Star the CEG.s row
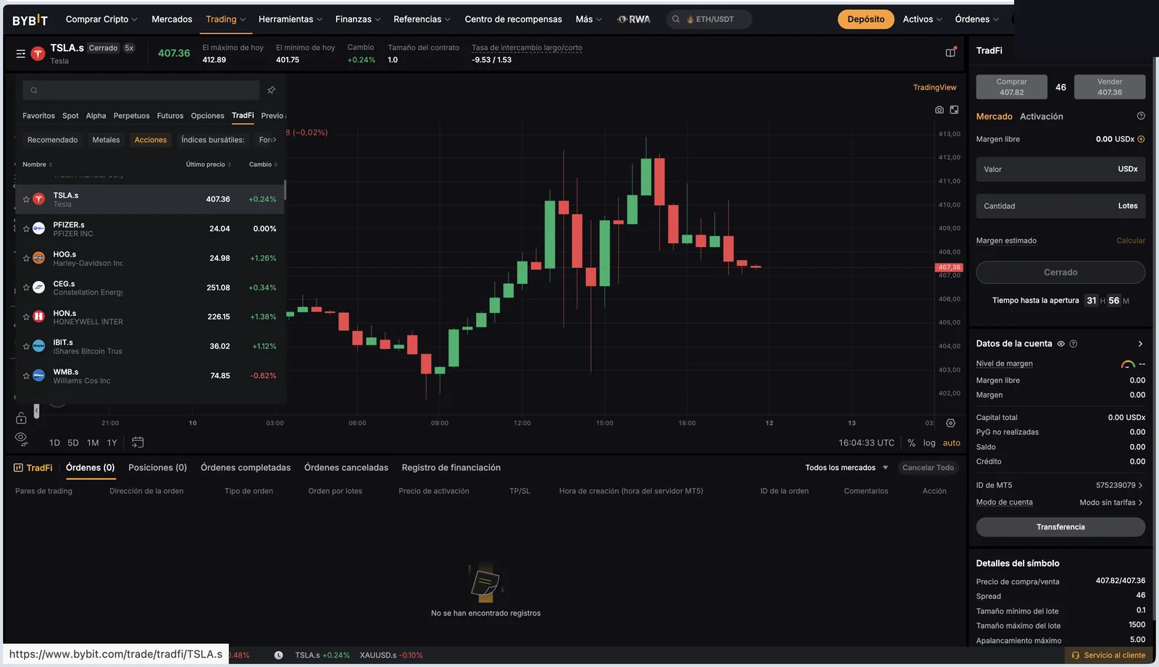This screenshot has width=1159, height=667. coord(26,288)
